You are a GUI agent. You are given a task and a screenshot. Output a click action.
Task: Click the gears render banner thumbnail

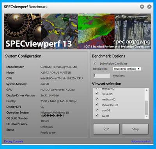pos(23,31)
